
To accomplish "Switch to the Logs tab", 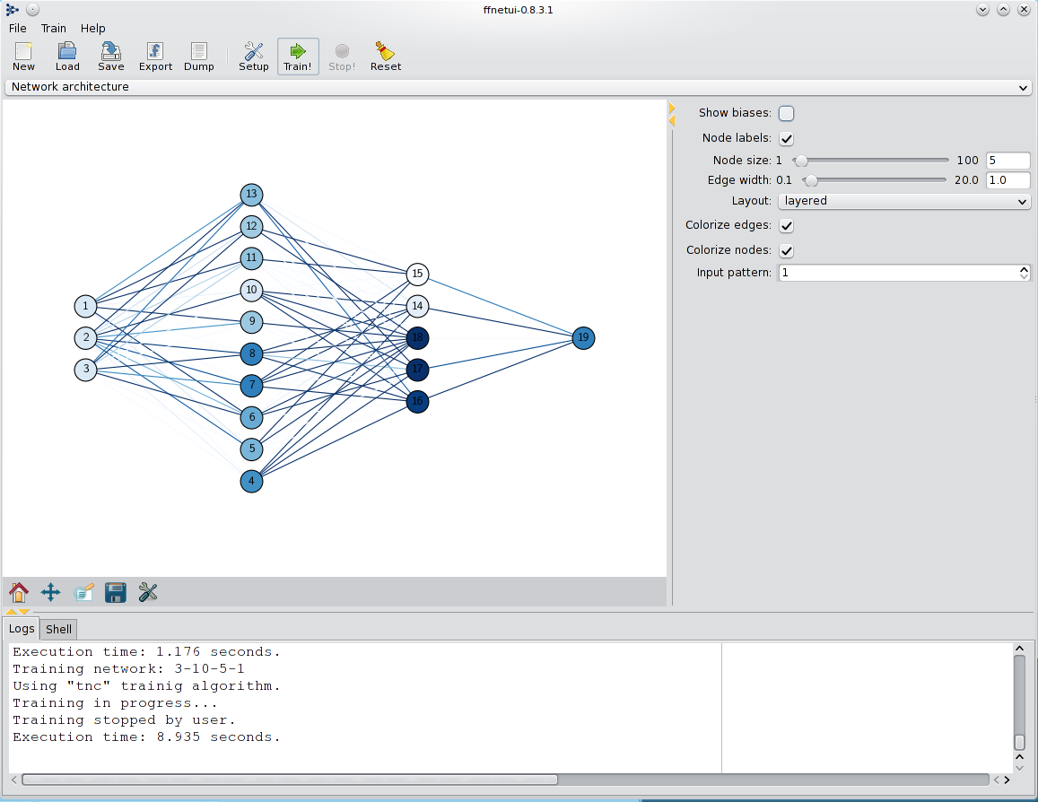I will (22, 629).
